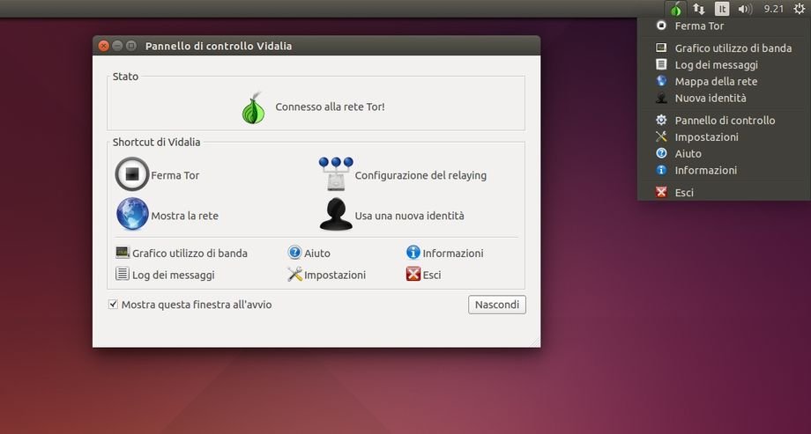Open Grafico utilizzo di banda in panel
811x434 pixels.
(123, 253)
